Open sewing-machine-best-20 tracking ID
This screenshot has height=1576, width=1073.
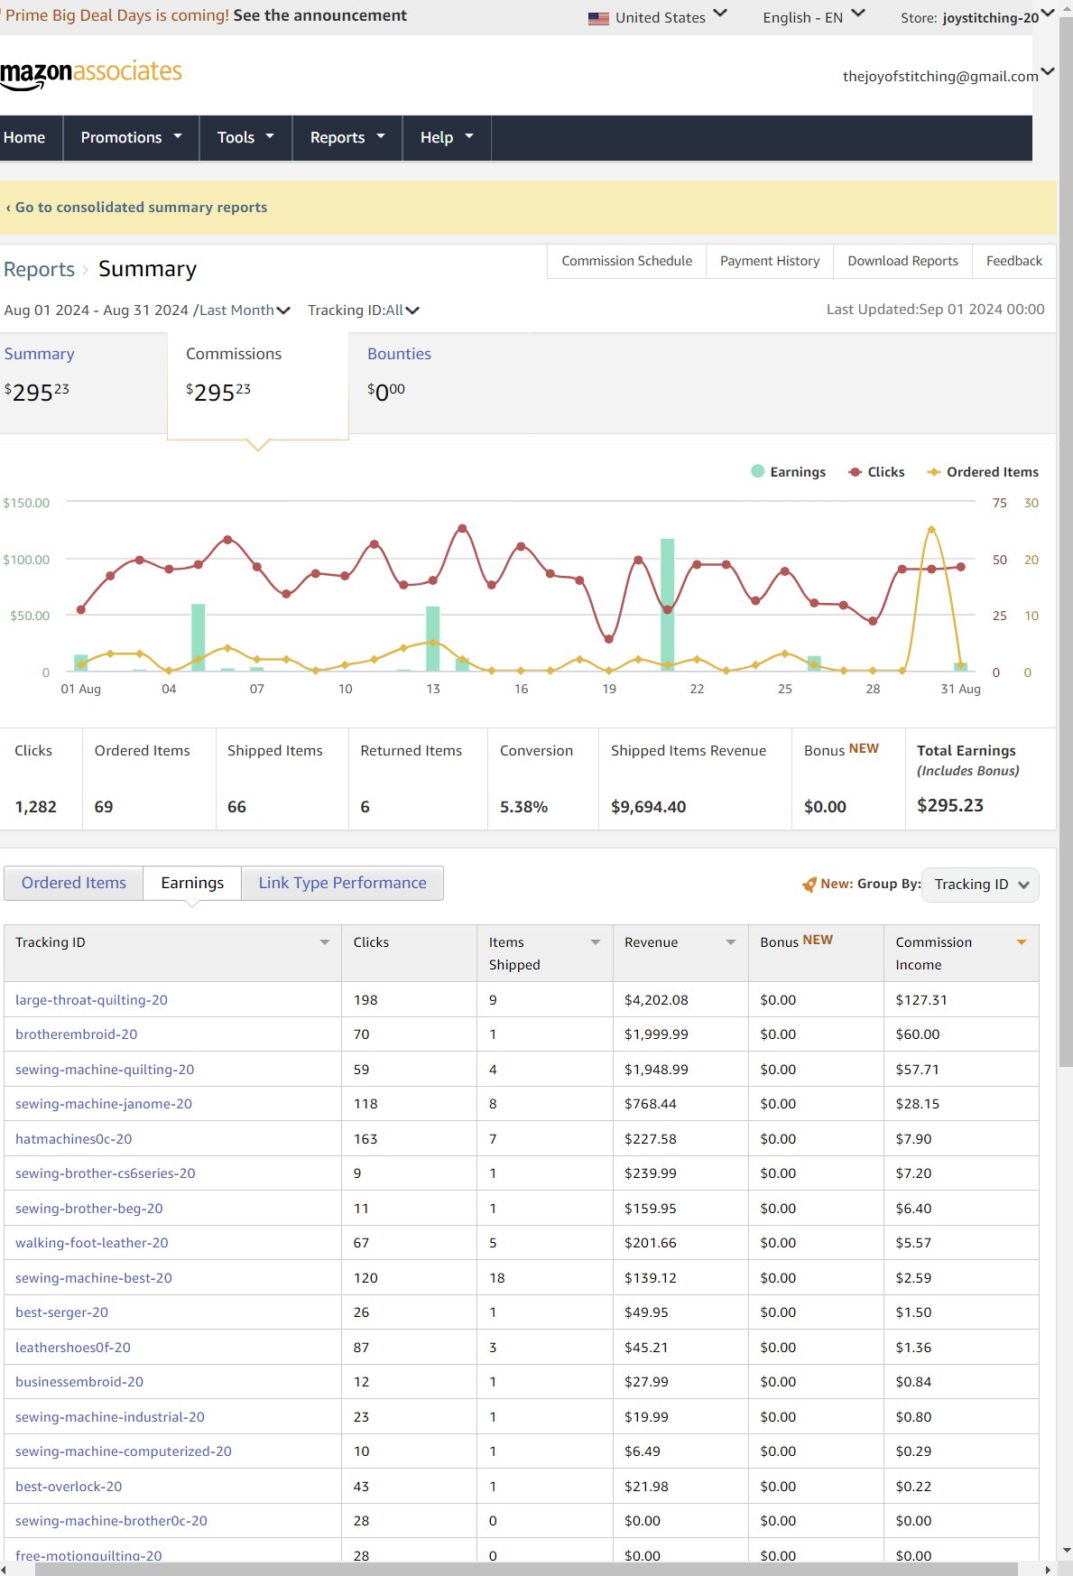pyautogui.click(x=94, y=1278)
